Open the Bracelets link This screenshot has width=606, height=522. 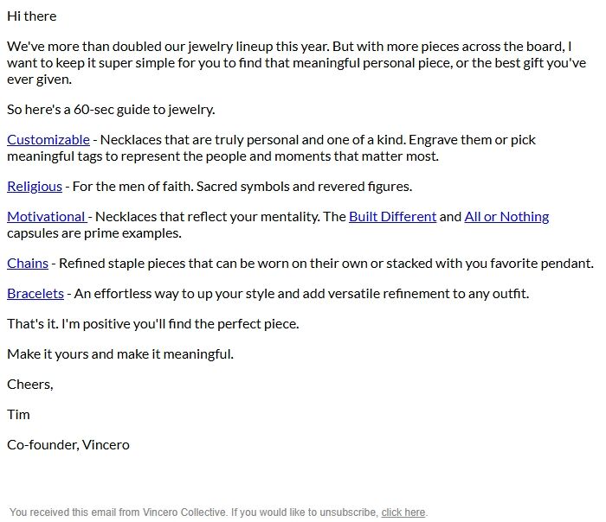(35, 294)
